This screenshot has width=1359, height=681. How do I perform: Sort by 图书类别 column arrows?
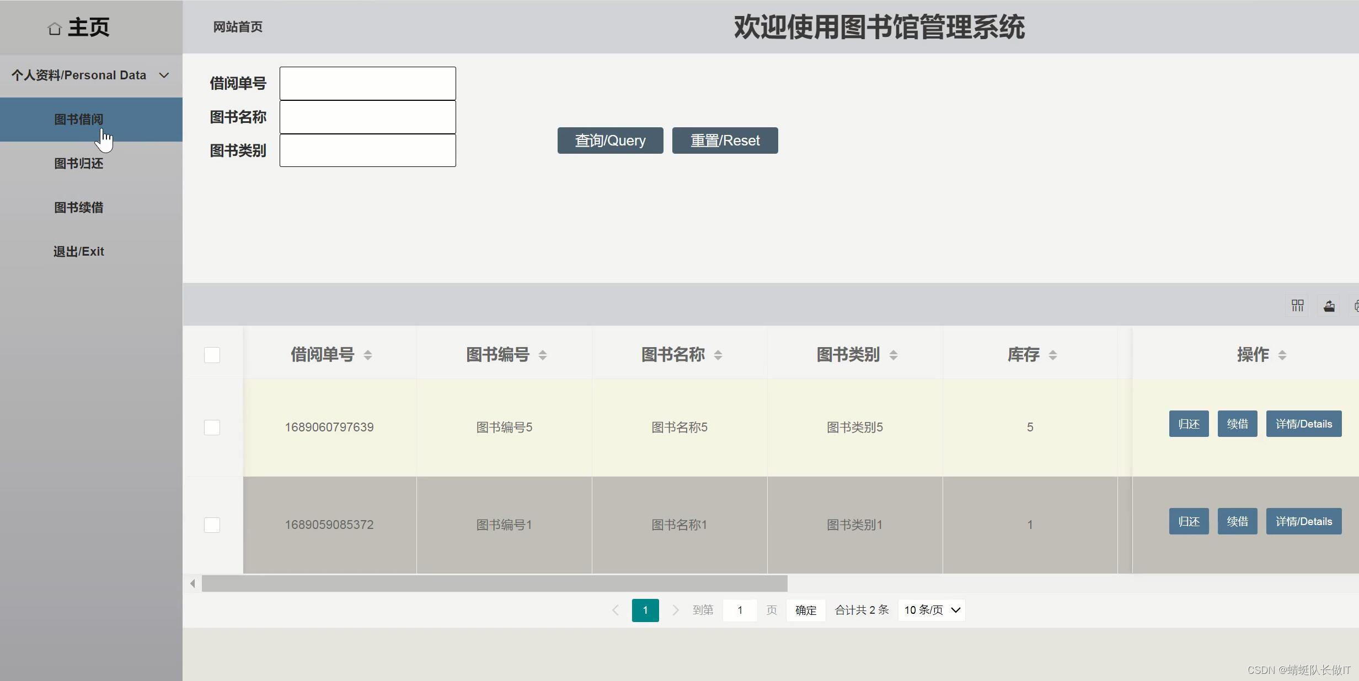893,355
